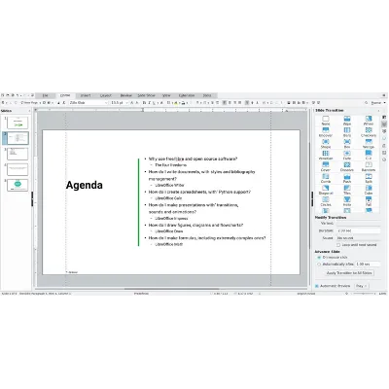Select the Circles transition
The image size is (389, 389).
pos(326,201)
